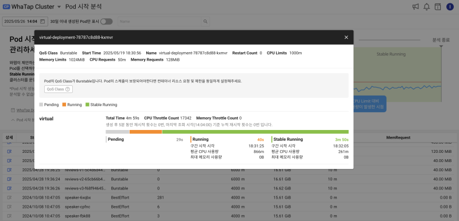Click the Stable Running green legend swatch
Viewport: 459px width, 221px height.
(x=87, y=105)
